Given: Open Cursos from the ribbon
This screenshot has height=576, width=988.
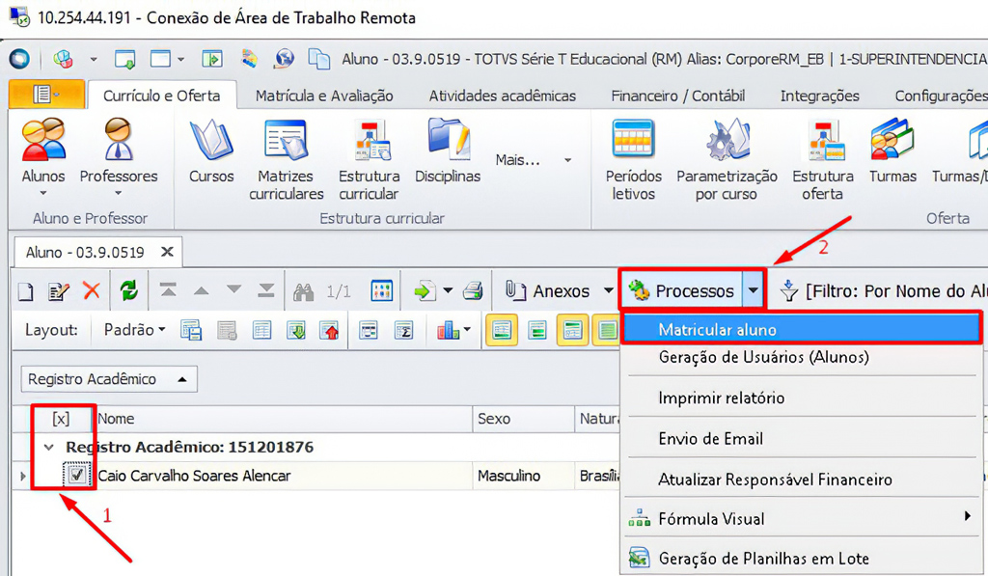Looking at the screenshot, I should pyautogui.click(x=211, y=141).
